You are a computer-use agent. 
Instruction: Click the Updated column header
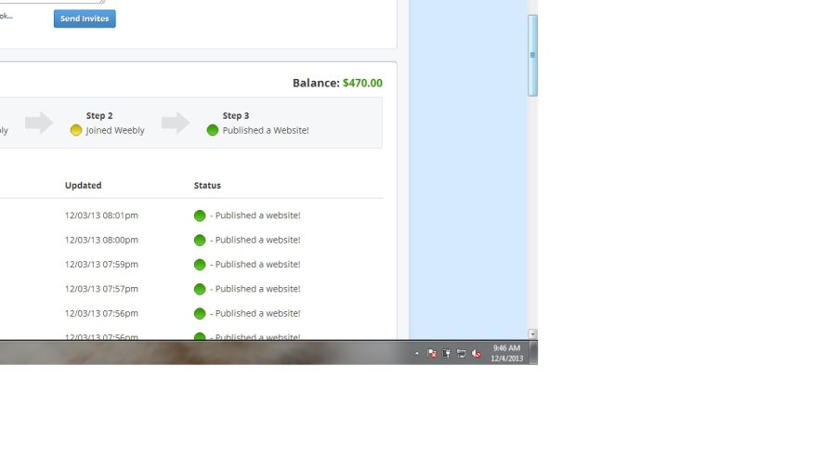point(84,186)
